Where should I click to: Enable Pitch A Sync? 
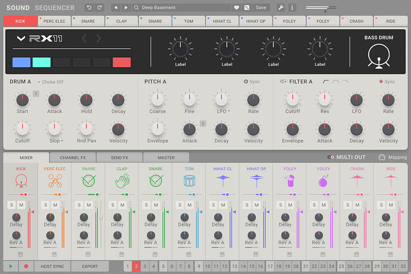pos(246,81)
